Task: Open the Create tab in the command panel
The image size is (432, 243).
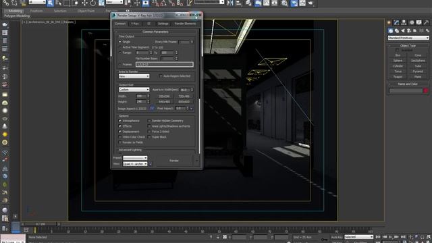Action: coord(389,22)
